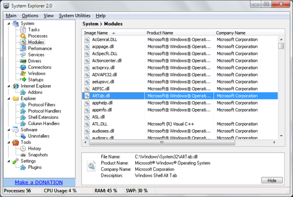Click the Services gears icon
Image resolution: width=293 pixels, height=197 pixels.
23,55
